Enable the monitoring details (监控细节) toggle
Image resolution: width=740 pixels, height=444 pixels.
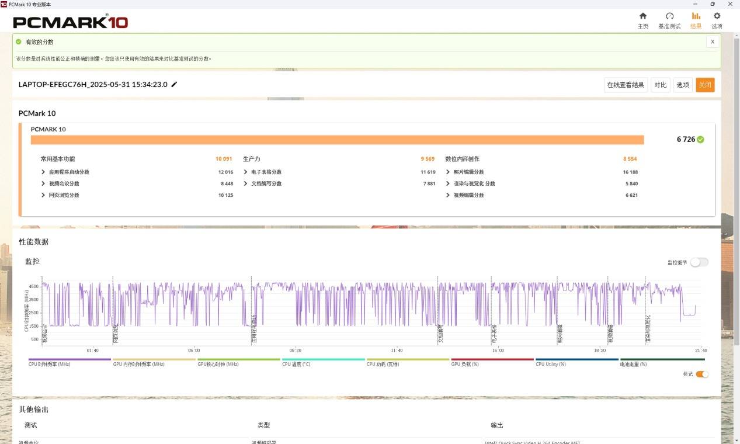point(699,262)
